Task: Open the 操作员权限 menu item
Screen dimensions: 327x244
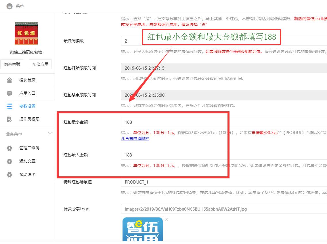Action: 29,119
